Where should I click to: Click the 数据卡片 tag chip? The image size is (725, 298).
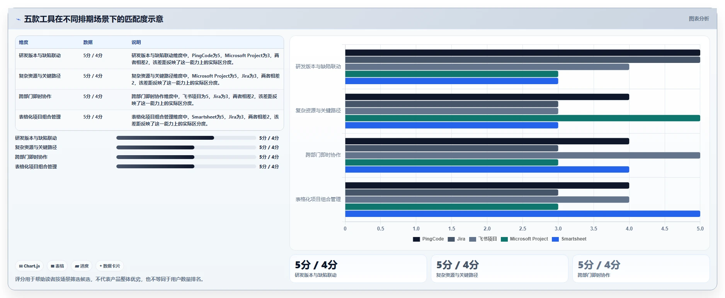click(110, 266)
